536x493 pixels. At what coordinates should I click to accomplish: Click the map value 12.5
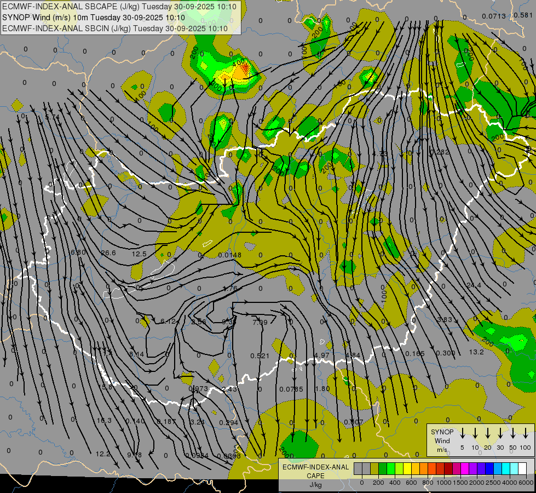point(139,254)
